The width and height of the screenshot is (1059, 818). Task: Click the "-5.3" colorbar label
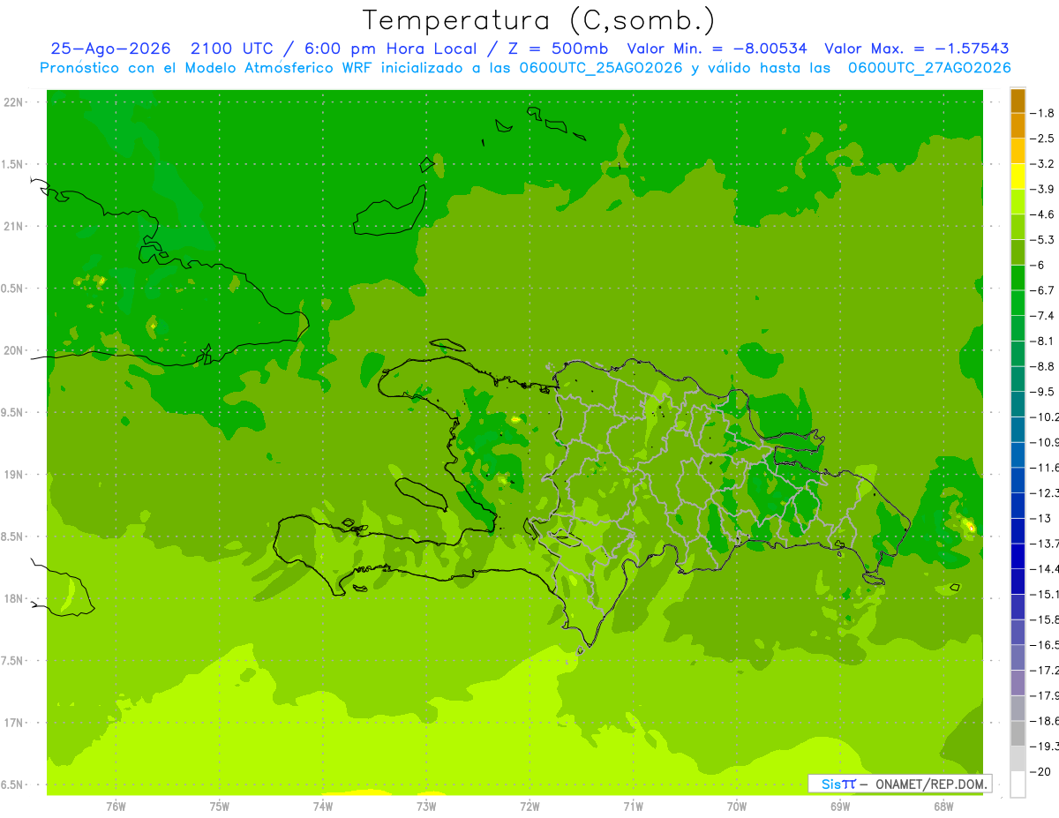[x=1042, y=240]
